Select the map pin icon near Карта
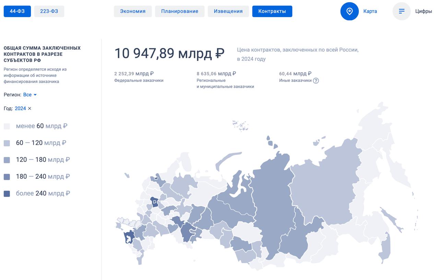439x280 pixels. click(349, 11)
